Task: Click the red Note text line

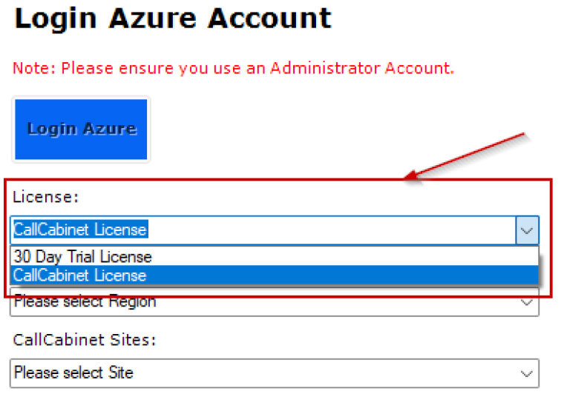Action: click(x=233, y=68)
